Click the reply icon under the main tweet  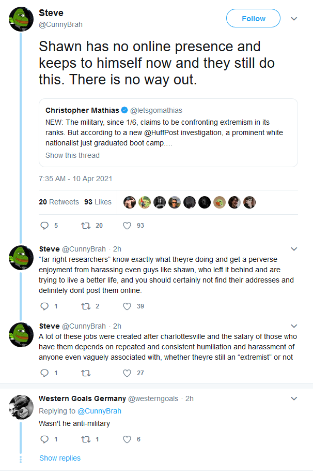coord(44,225)
